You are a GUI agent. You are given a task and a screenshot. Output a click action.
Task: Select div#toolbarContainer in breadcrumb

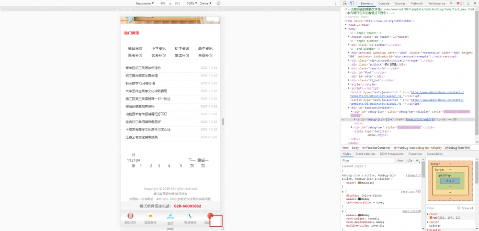[x=376, y=148]
